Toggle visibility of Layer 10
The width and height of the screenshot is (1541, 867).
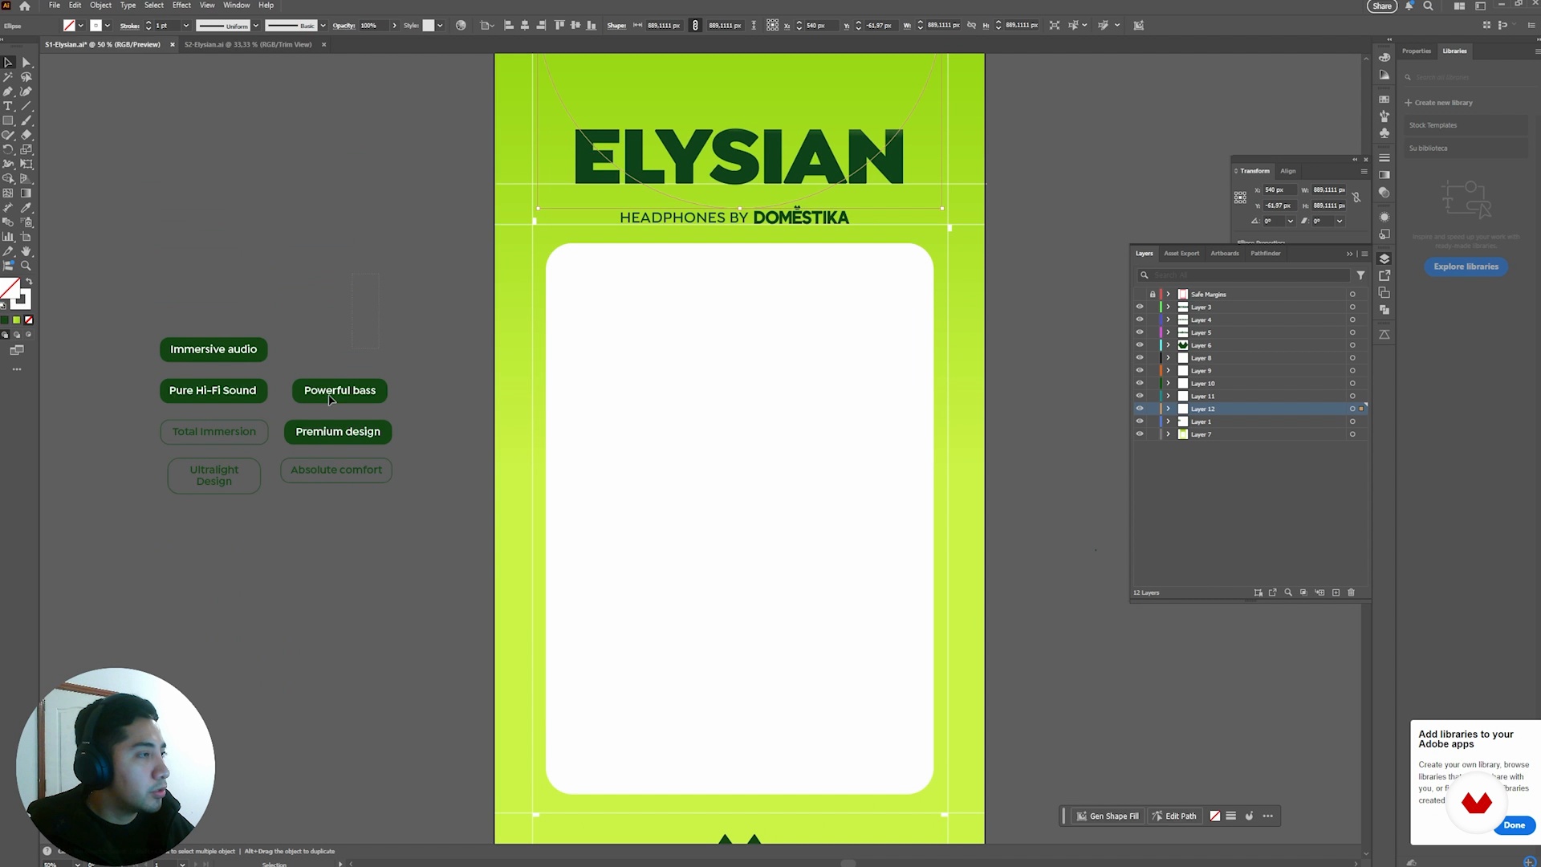1139,383
